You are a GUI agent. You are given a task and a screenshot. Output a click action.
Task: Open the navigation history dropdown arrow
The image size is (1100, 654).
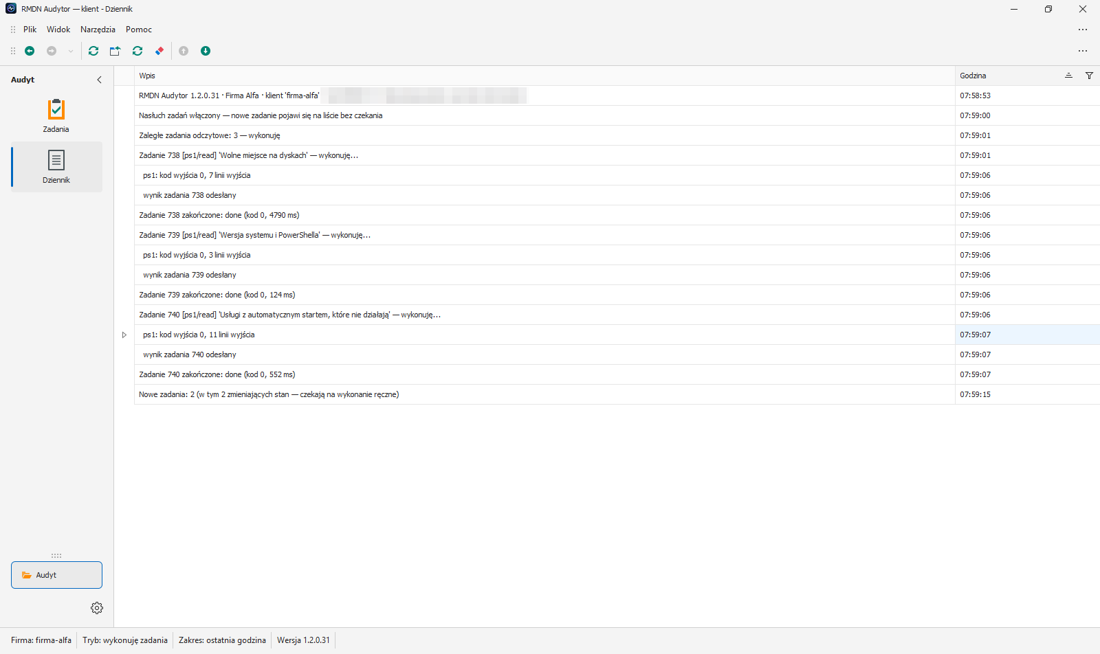coord(70,51)
